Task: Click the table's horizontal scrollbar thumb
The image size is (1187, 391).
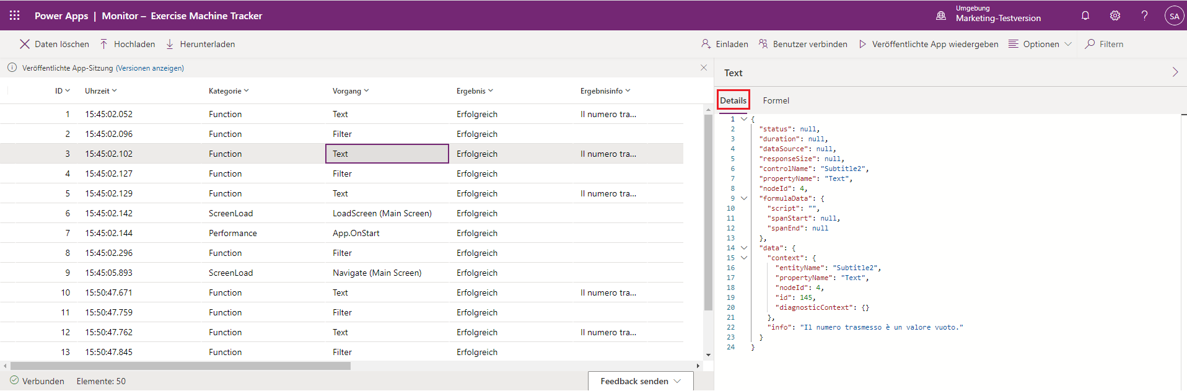Action: coord(180,366)
